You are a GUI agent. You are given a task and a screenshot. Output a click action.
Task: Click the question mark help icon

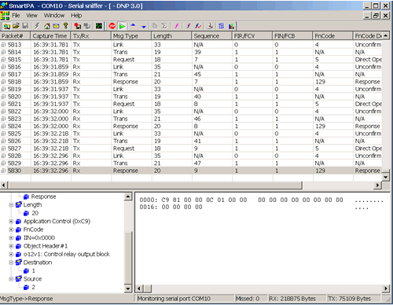click(x=65, y=26)
